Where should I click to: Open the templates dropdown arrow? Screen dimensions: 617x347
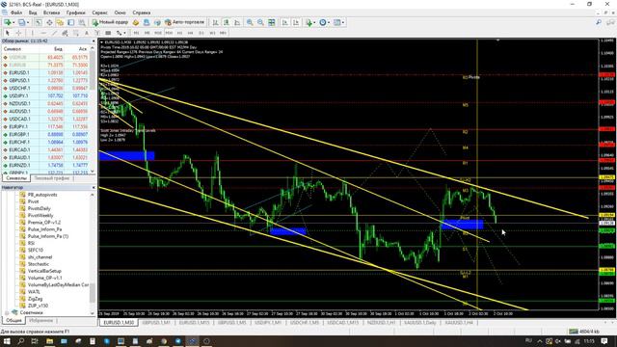[343, 22]
